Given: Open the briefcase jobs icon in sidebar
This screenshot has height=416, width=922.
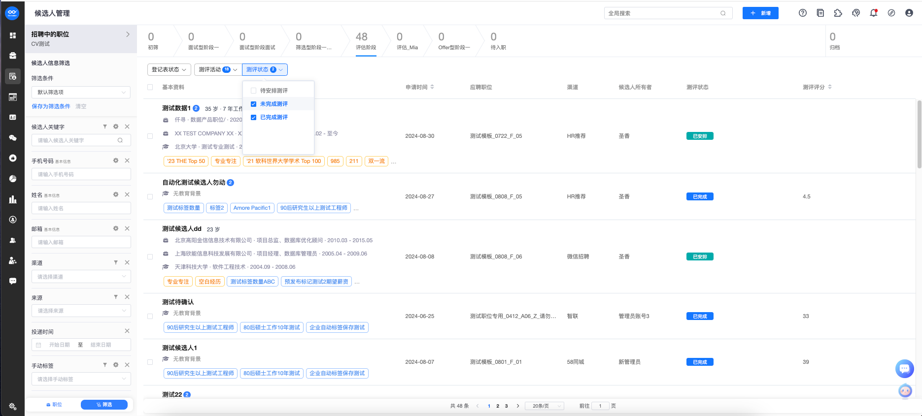Looking at the screenshot, I should tap(13, 56).
